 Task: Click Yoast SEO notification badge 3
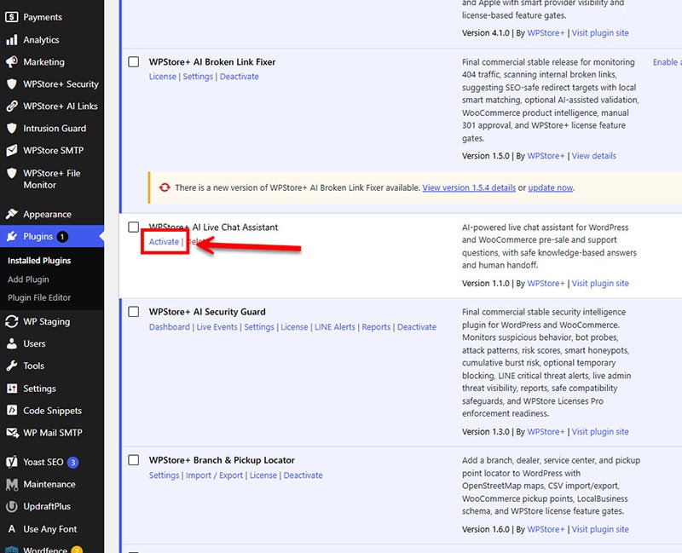click(x=73, y=462)
